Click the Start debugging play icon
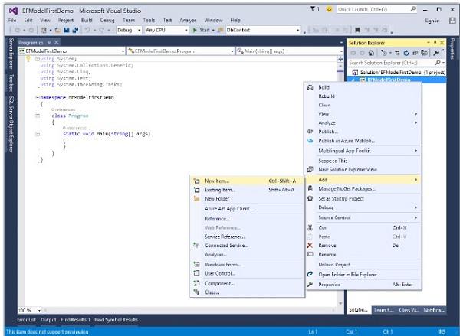This screenshot has height=336, width=460. pyautogui.click(x=195, y=30)
